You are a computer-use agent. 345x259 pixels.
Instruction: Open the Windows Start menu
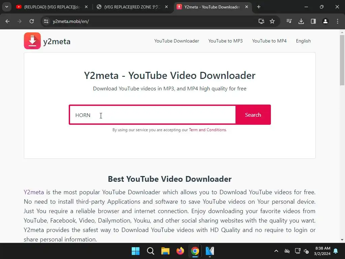point(135,251)
